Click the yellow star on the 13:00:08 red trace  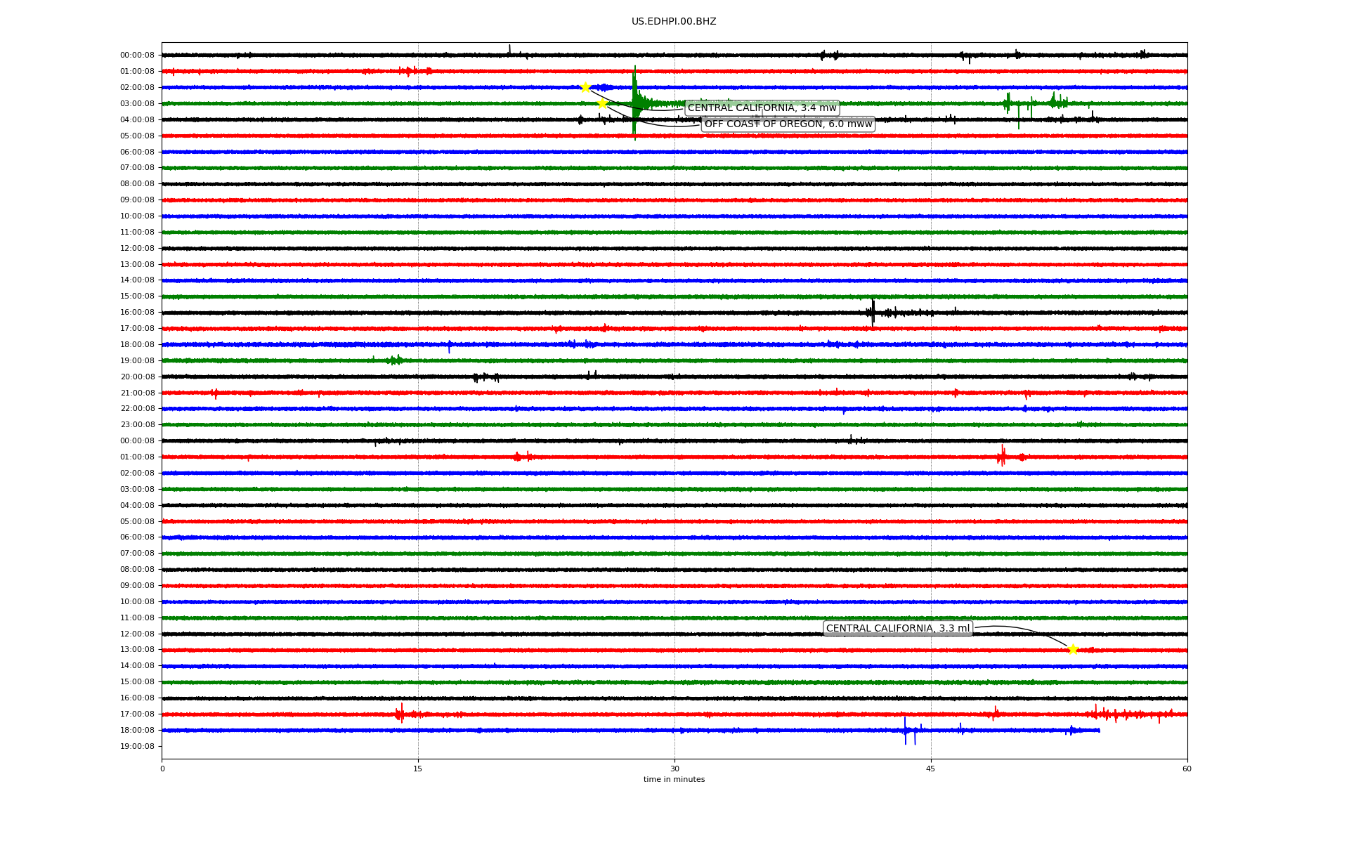point(1072,650)
